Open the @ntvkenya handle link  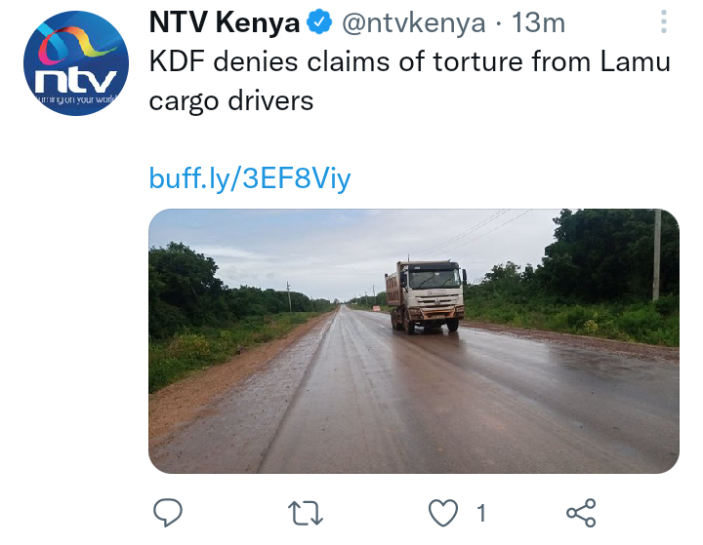pyautogui.click(x=413, y=22)
